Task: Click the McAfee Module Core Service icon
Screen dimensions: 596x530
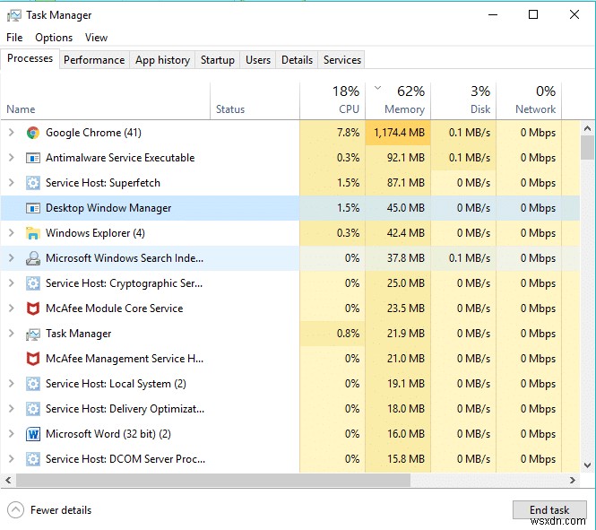Action: click(x=33, y=308)
